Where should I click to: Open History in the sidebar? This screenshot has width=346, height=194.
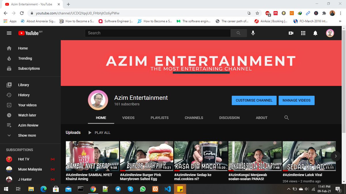coord(24,95)
